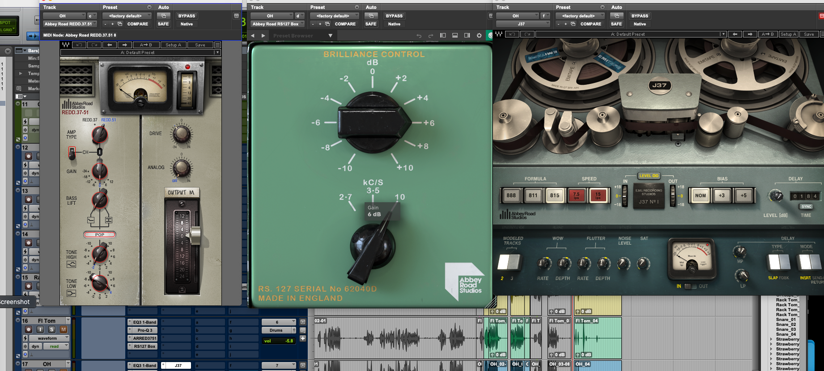Load next preset arrow in REDD toolbar

(125, 45)
